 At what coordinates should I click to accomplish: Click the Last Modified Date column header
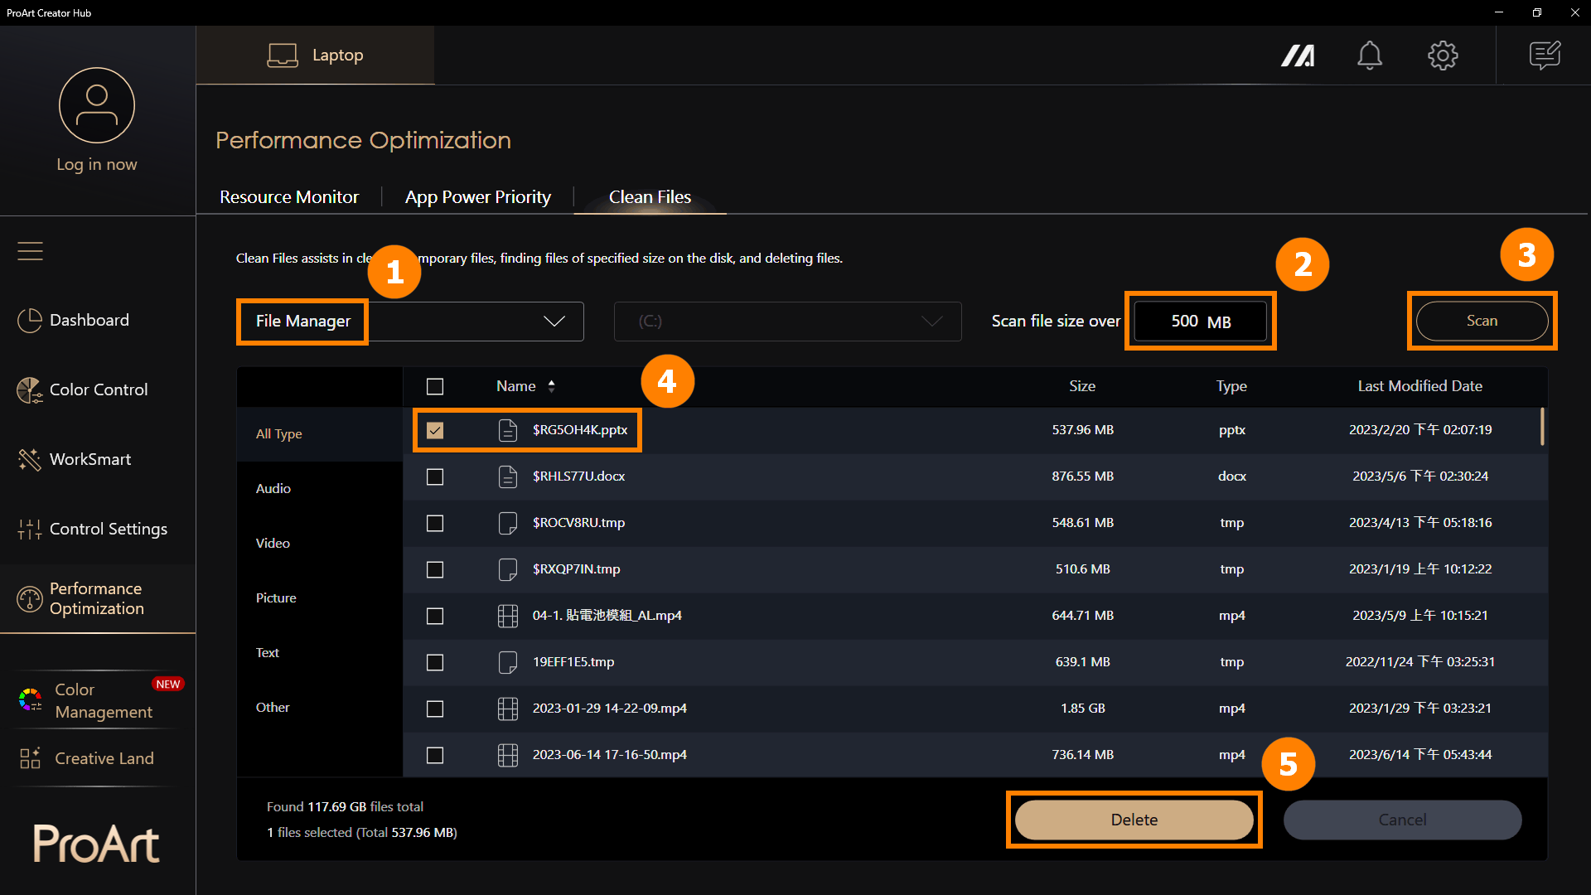(1419, 386)
